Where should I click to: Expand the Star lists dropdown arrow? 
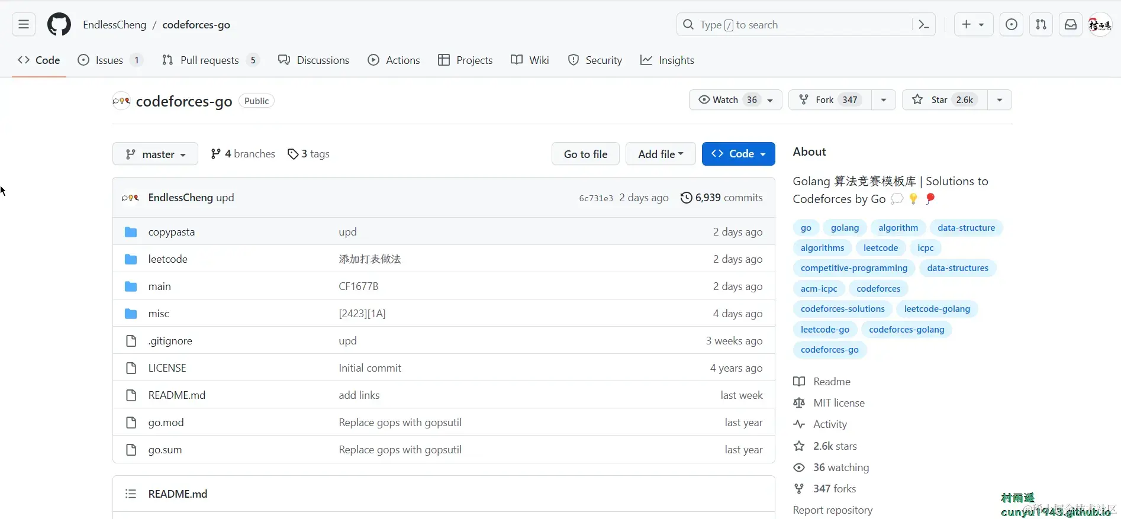[1000, 99]
